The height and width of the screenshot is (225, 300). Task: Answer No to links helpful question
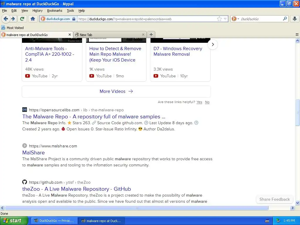(x=207, y=102)
